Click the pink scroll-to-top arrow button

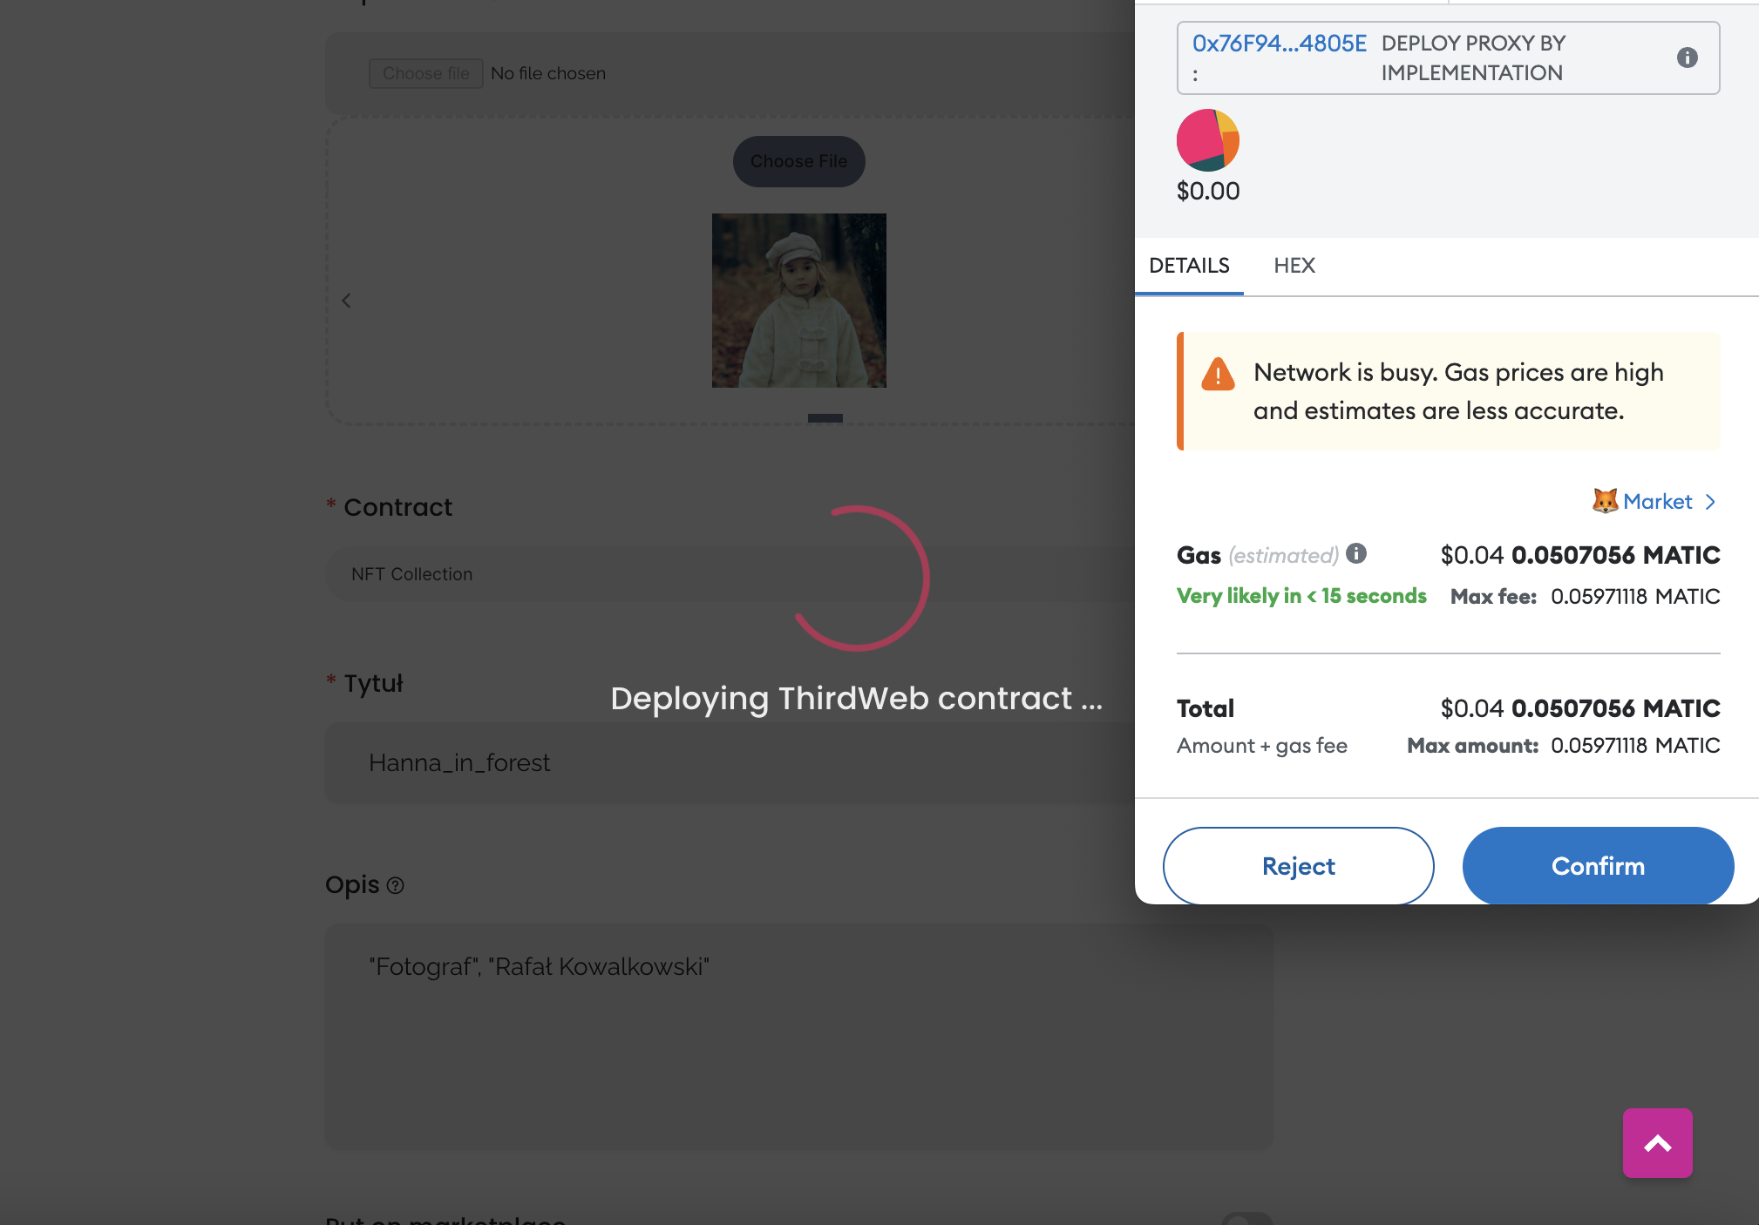coord(1657,1143)
